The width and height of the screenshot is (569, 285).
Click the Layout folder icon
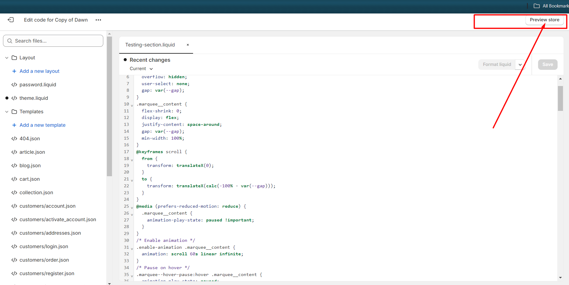click(14, 58)
